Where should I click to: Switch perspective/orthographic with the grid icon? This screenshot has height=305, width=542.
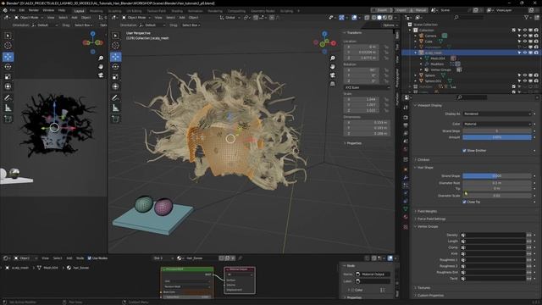[x=333, y=84]
